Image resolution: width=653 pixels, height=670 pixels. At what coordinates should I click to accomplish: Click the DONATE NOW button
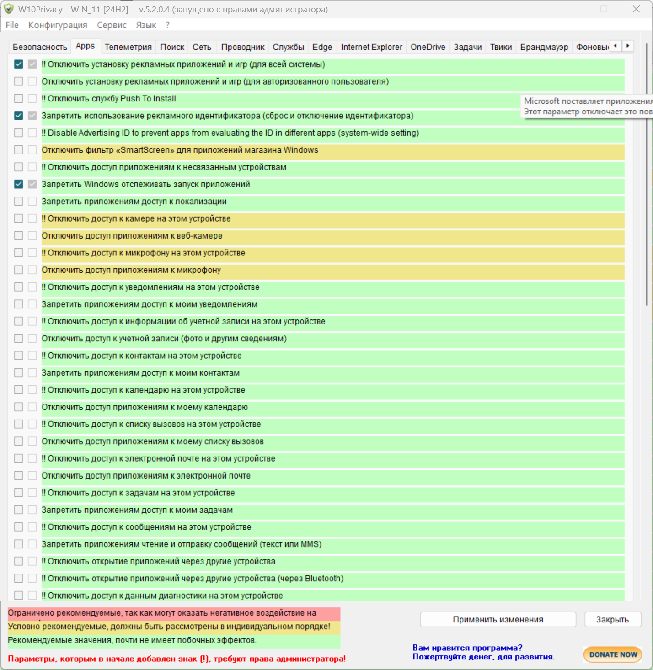613,654
